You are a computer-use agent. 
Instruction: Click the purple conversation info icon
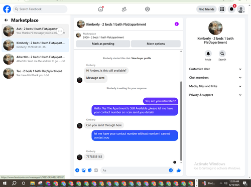177,24
